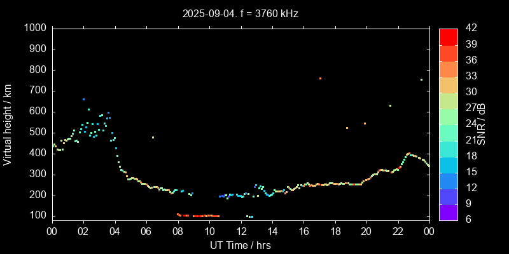Click the '12' tick on the time axis
The width and height of the screenshot is (509, 254).
(x=241, y=231)
